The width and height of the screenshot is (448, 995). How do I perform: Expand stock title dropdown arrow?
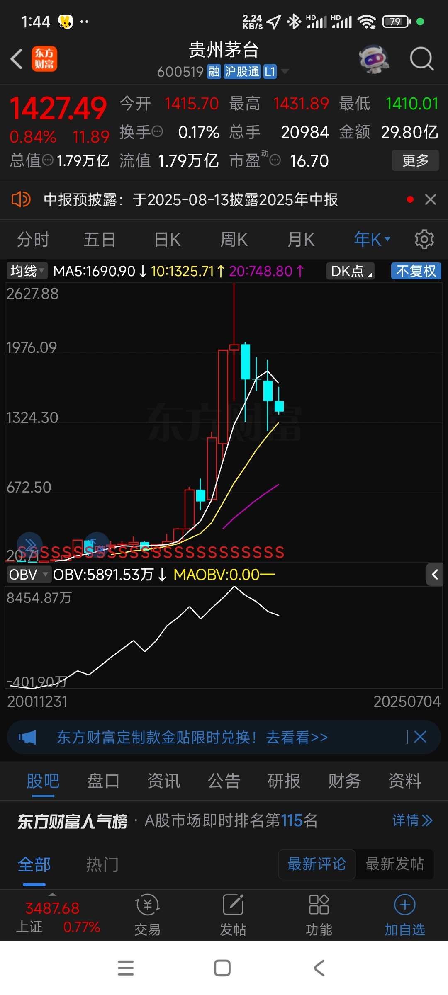point(285,72)
